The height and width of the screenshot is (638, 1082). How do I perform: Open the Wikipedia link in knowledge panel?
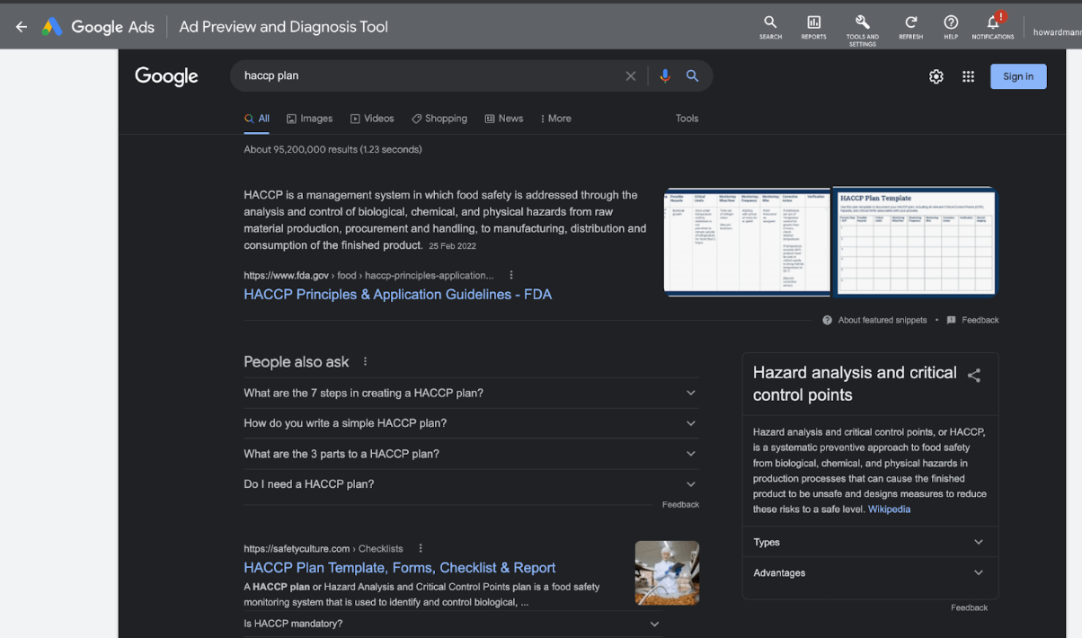[889, 510]
